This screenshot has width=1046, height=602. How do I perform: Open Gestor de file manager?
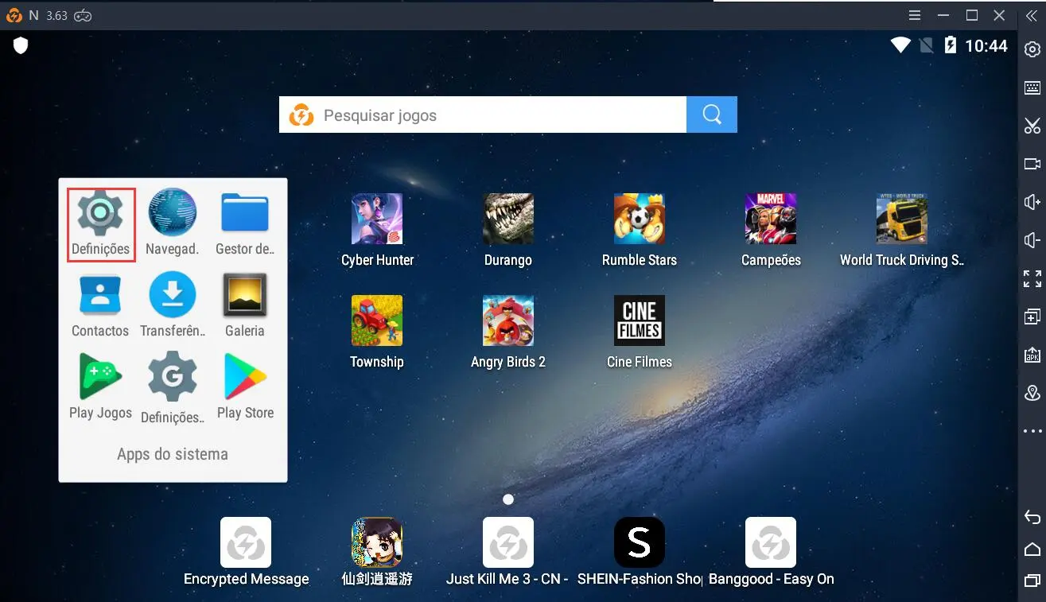(x=244, y=223)
